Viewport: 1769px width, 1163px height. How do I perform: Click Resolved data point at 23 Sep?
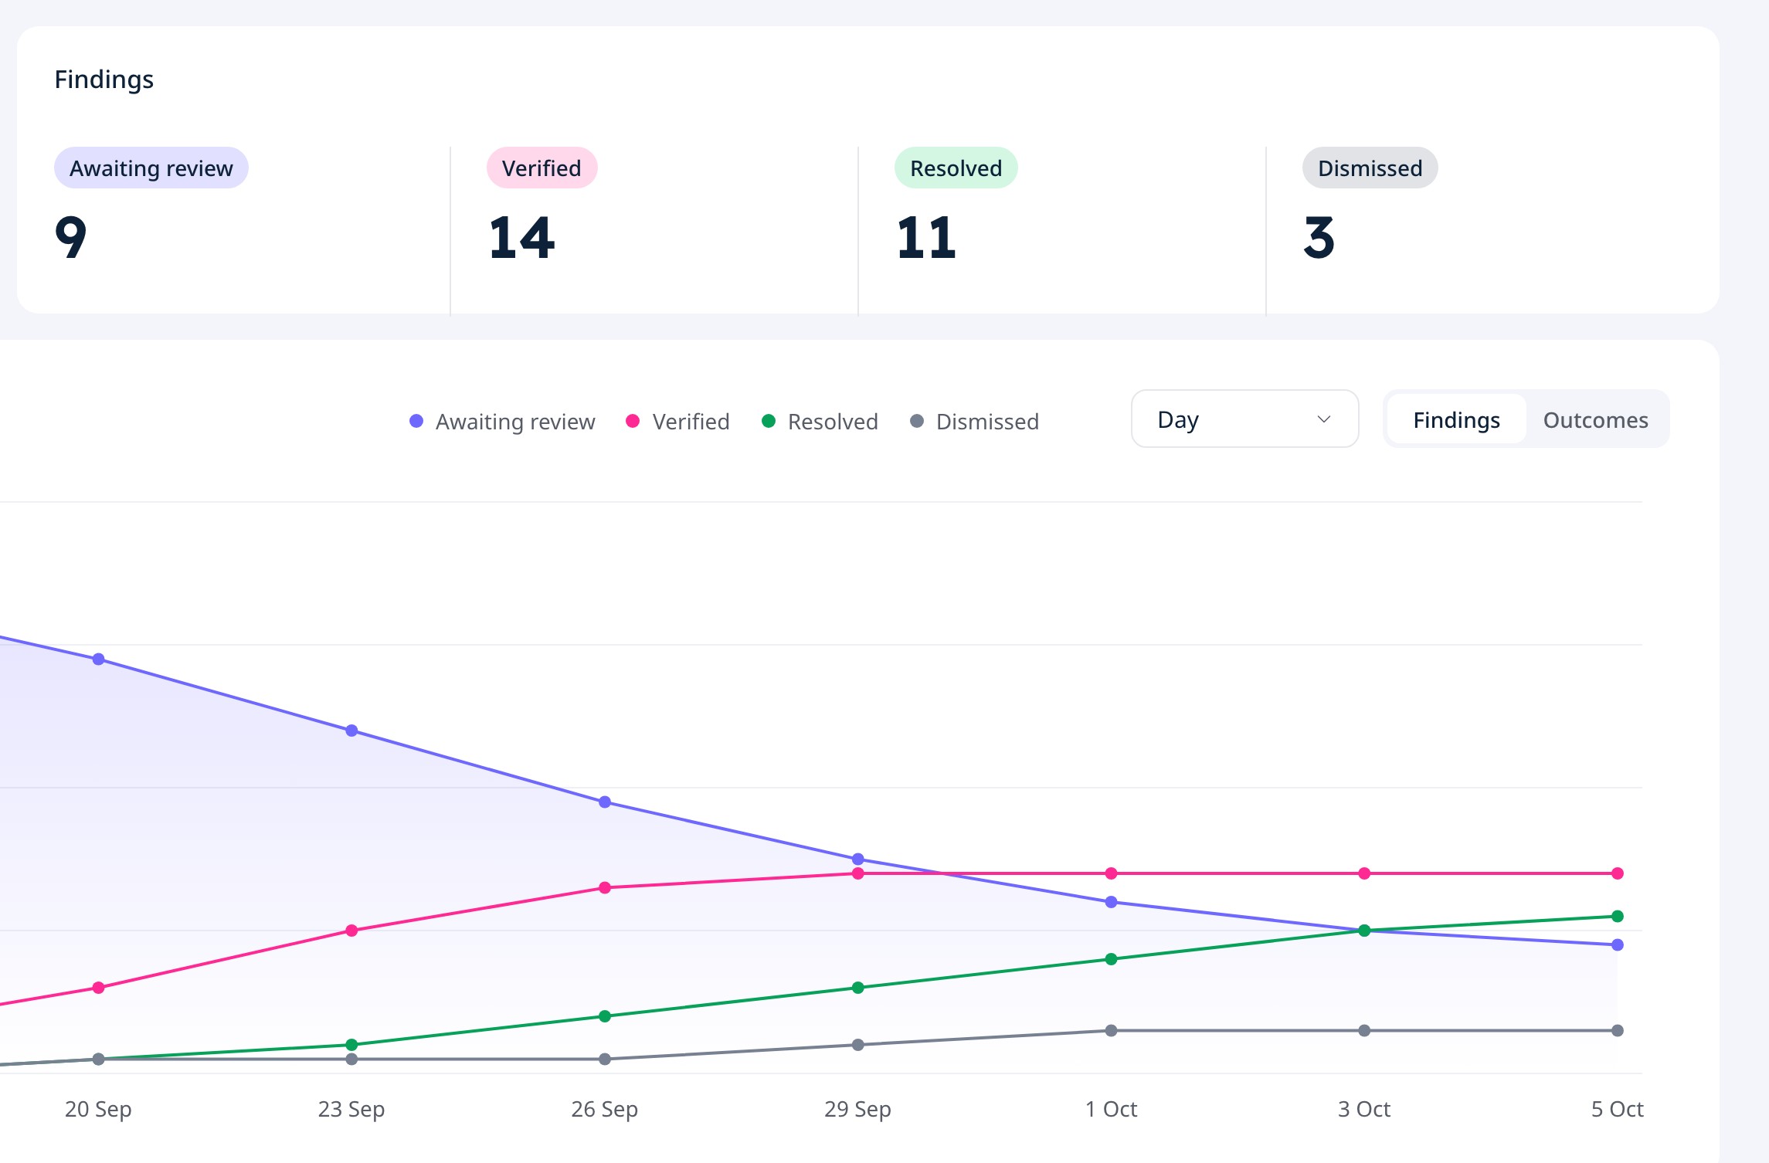[x=351, y=1045]
